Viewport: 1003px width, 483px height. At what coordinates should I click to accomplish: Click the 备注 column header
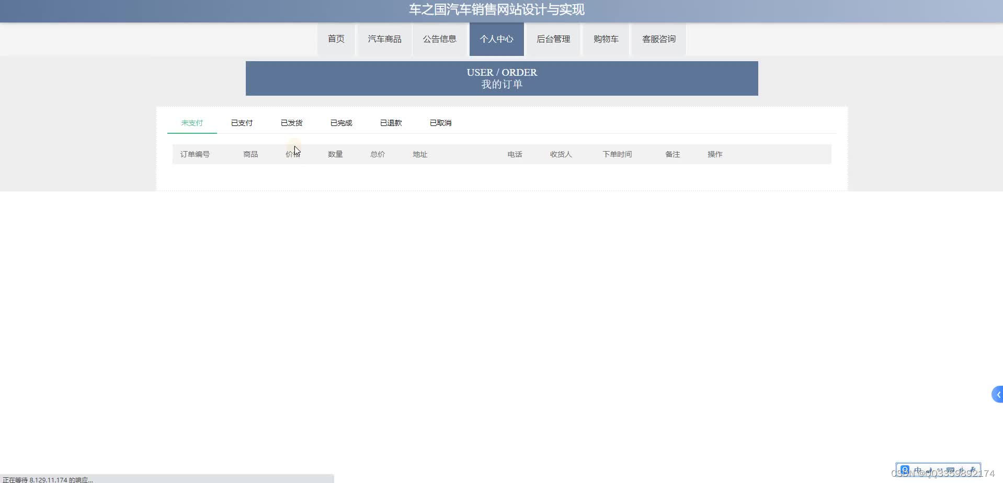673,154
